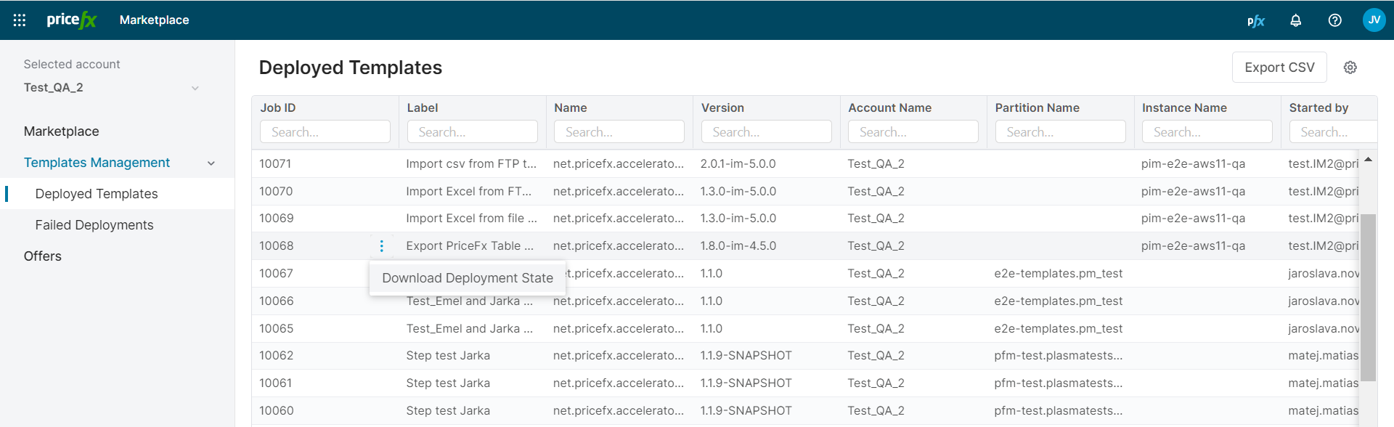Click three-dot menu on job 10068
Viewport: 1394px width, 427px height.
pyautogui.click(x=381, y=246)
